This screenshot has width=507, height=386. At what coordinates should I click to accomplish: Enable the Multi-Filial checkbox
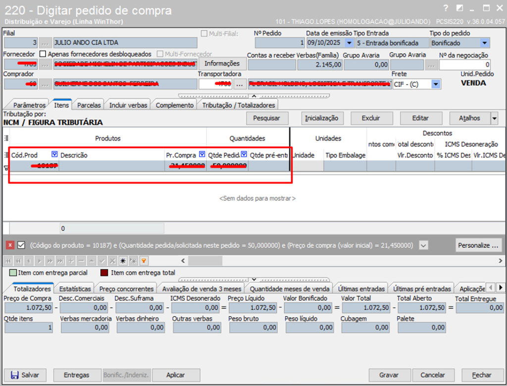click(204, 34)
